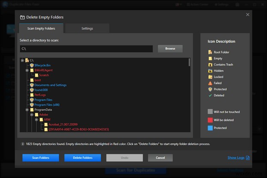Viewport: 267px width, 178px height.
Task: Click the Undo button
Action: (125, 158)
